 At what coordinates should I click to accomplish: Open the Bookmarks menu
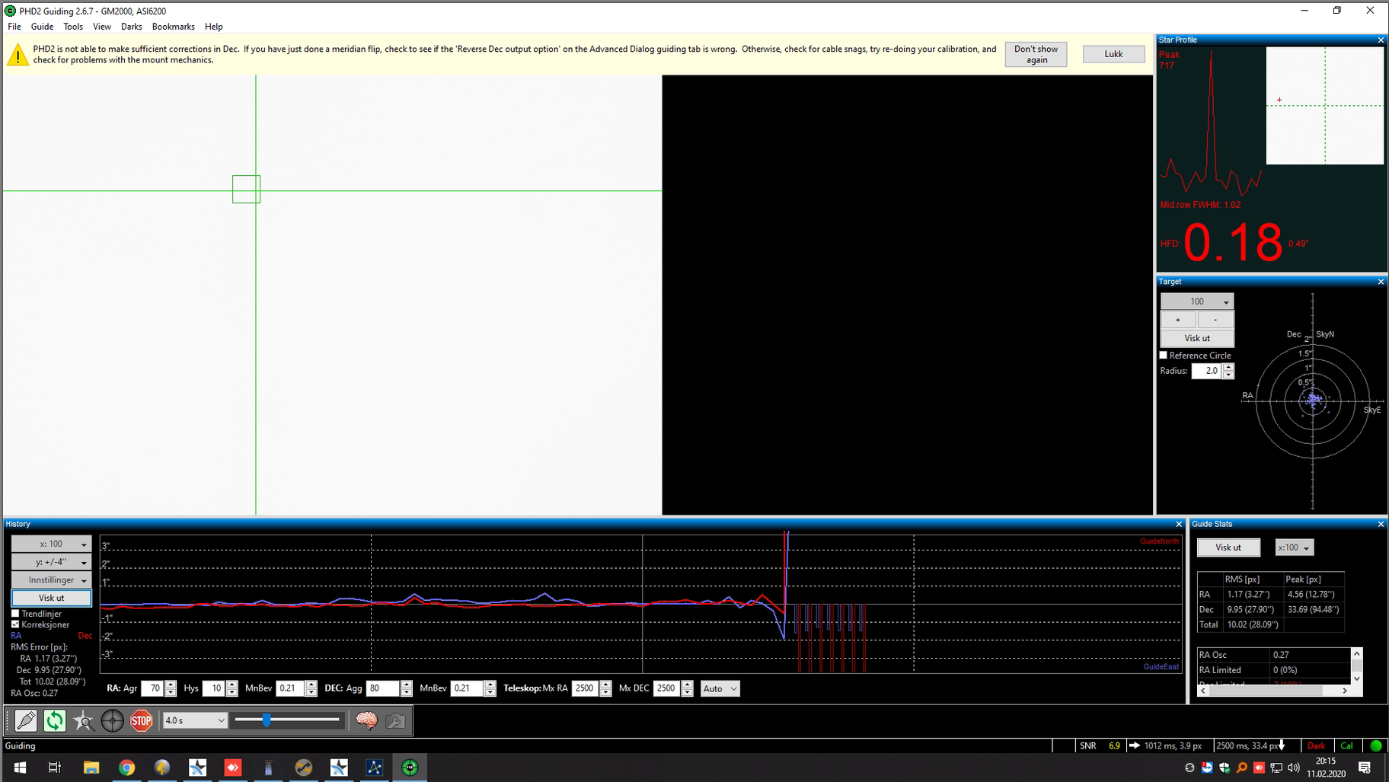tap(174, 27)
